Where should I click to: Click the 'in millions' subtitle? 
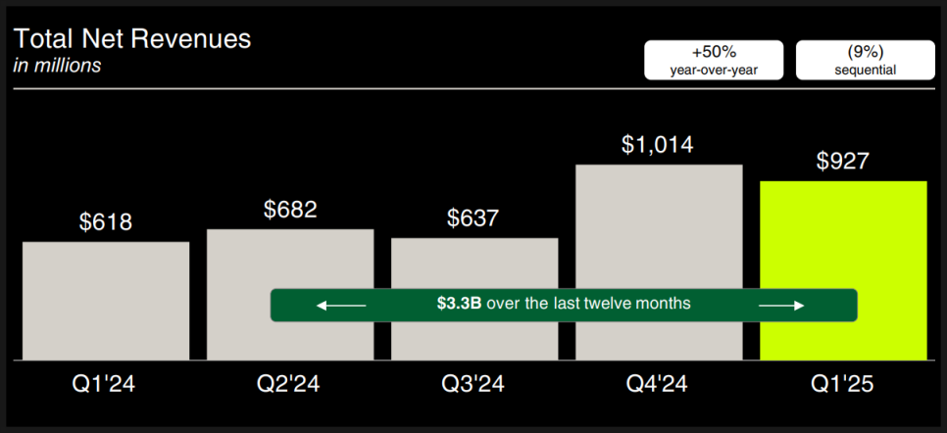[x=57, y=66]
